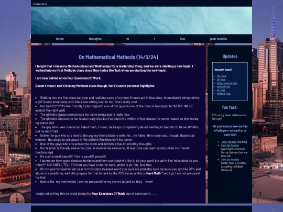This screenshot has width=283, height=212.
Task: Follow the Tom De Koning link
Action: pyautogui.click(x=230, y=160)
